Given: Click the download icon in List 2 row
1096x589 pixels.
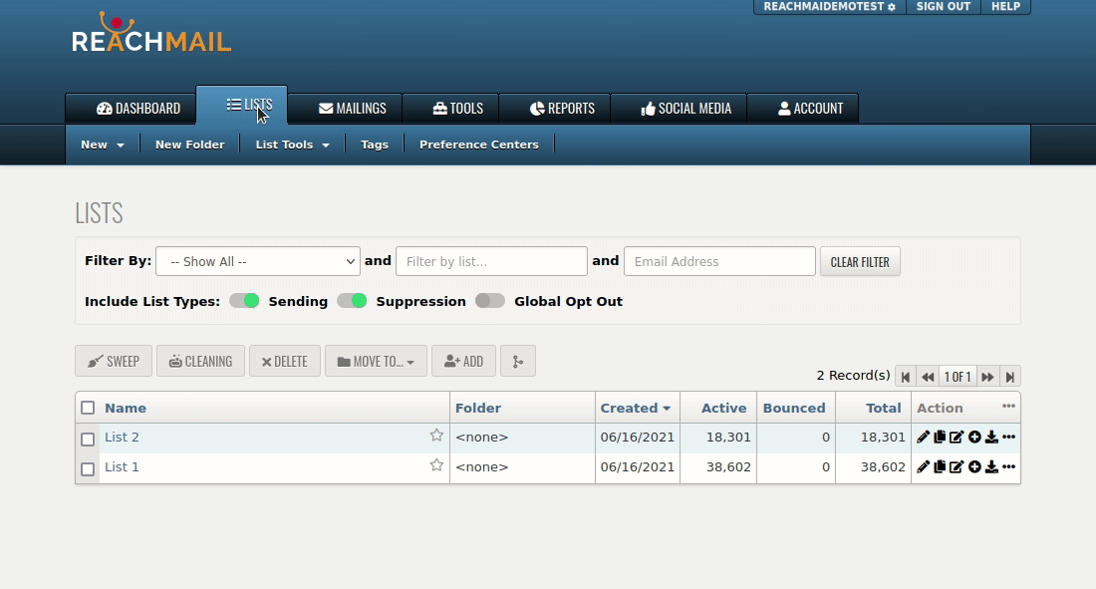Looking at the screenshot, I should point(991,438).
